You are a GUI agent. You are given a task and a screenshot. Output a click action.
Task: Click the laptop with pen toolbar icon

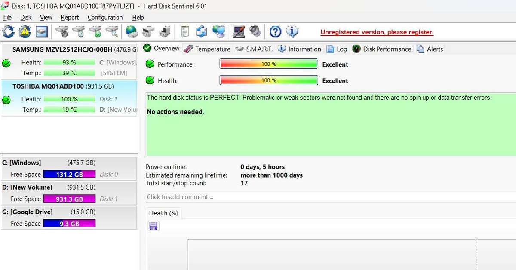click(x=239, y=31)
